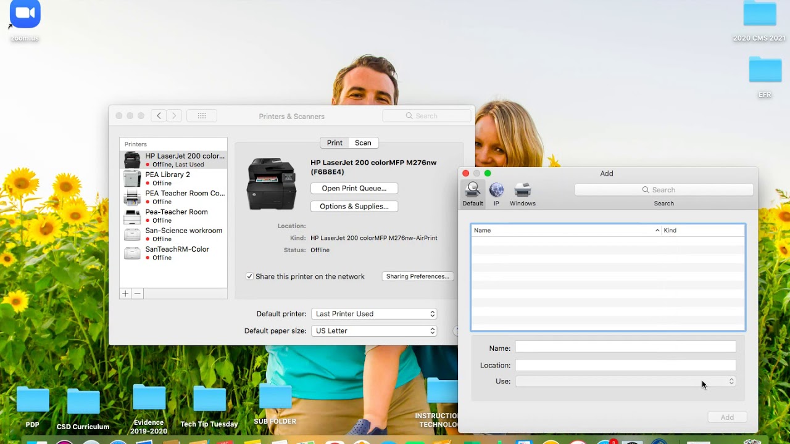The height and width of the screenshot is (444, 790).
Task: Select PEA Library 2 printer
Action: 173,179
